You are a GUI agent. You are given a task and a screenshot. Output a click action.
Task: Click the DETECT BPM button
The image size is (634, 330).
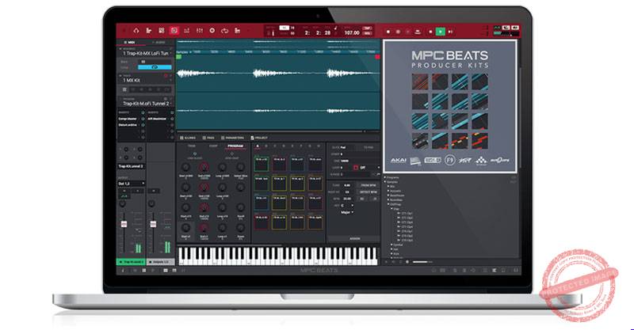click(x=369, y=192)
